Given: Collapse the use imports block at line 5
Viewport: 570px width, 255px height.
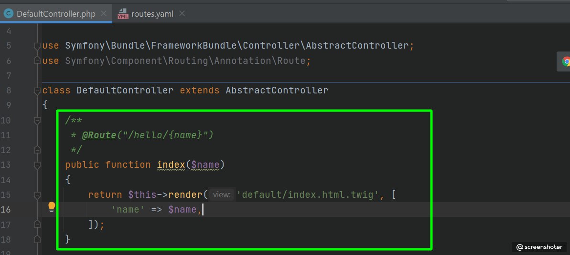Looking at the screenshot, I should click(37, 46).
